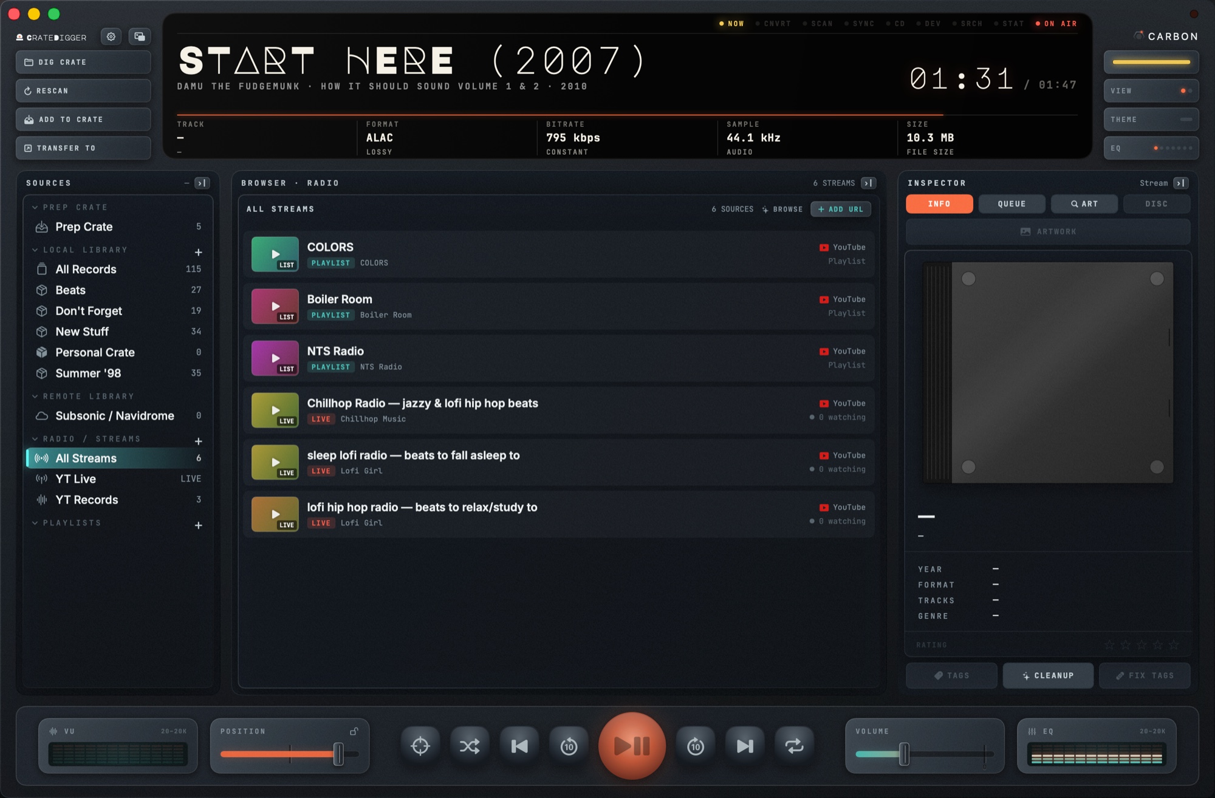This screenshot has height=798, width=1215.
Task: Click the Volume slider handle
Action: coord(904,754)
